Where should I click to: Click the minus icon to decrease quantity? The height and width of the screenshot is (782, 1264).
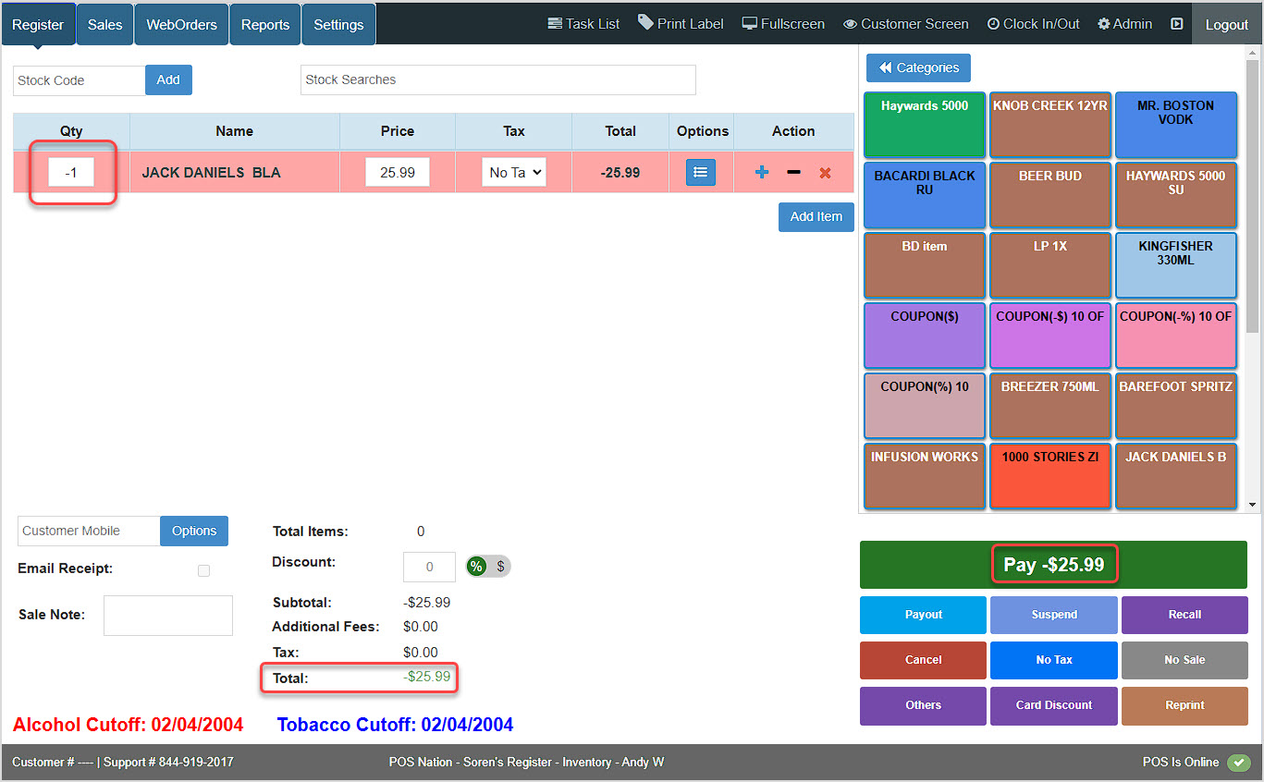point(793,173)
